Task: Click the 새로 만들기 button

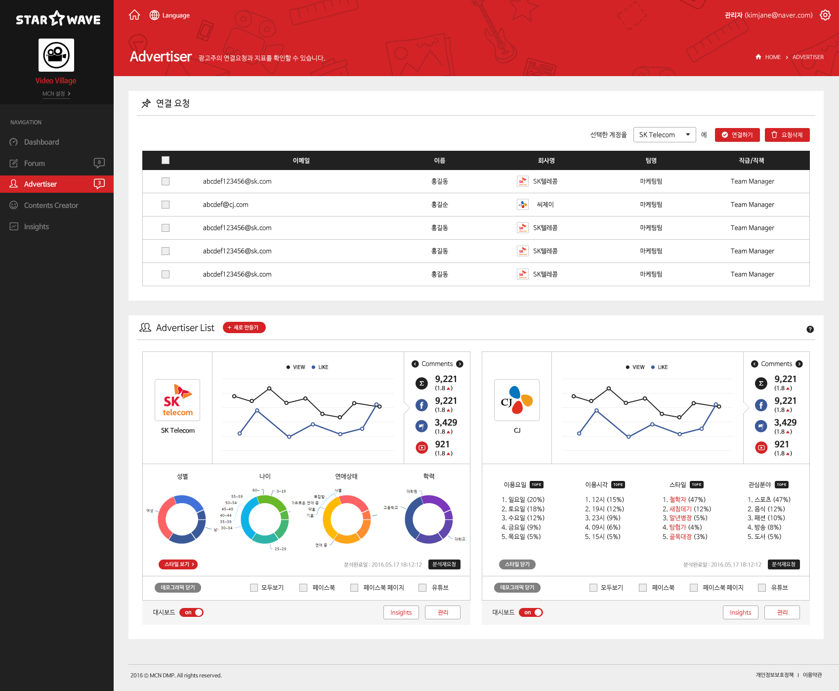Action: click(244, 328)
